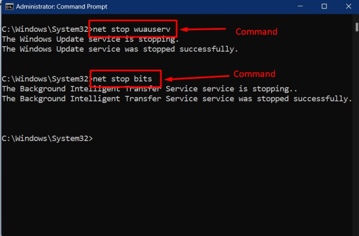359x236 pixels.
Task: Minimize the Command Prompt window
Action: point(301,6)
